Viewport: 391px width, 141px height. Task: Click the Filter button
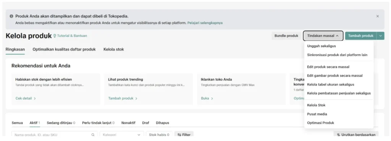click(184, 135)
